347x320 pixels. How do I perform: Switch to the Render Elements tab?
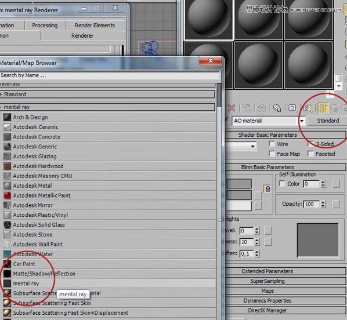point(95,26)
